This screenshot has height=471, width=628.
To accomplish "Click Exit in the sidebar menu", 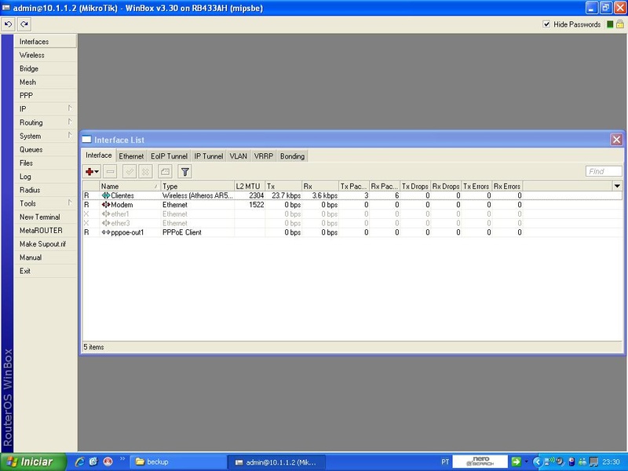I will (46, 271).
